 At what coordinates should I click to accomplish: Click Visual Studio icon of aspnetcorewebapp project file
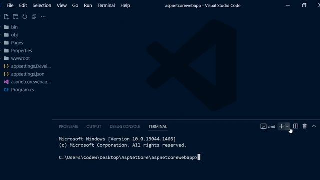6,82
